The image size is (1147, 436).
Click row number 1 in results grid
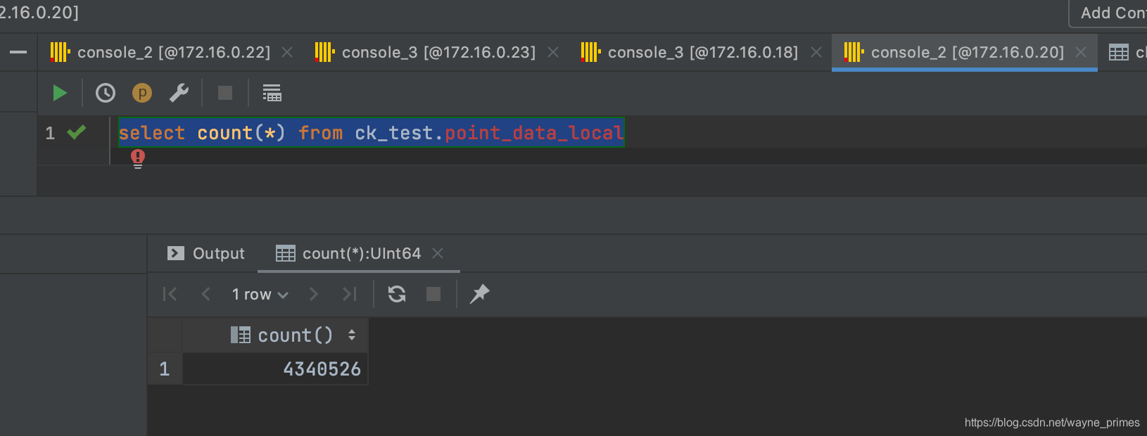point(165,368)
